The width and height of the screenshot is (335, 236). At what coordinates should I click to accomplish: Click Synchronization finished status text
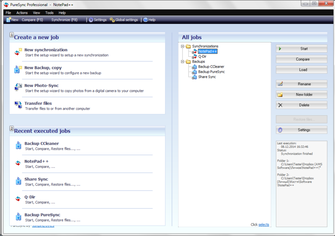[297, 154]
